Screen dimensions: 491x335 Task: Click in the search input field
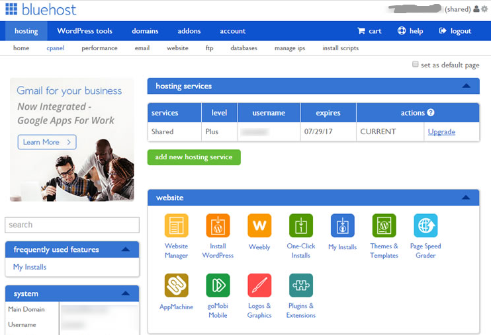click(72, 225)
